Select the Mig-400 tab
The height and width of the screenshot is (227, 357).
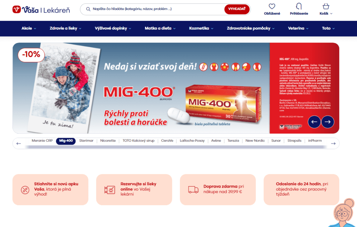[x=66, y=141]
